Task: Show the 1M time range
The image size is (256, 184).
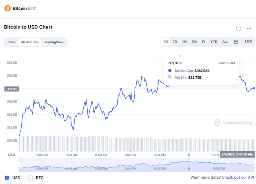Action: (x=184, y=42)
